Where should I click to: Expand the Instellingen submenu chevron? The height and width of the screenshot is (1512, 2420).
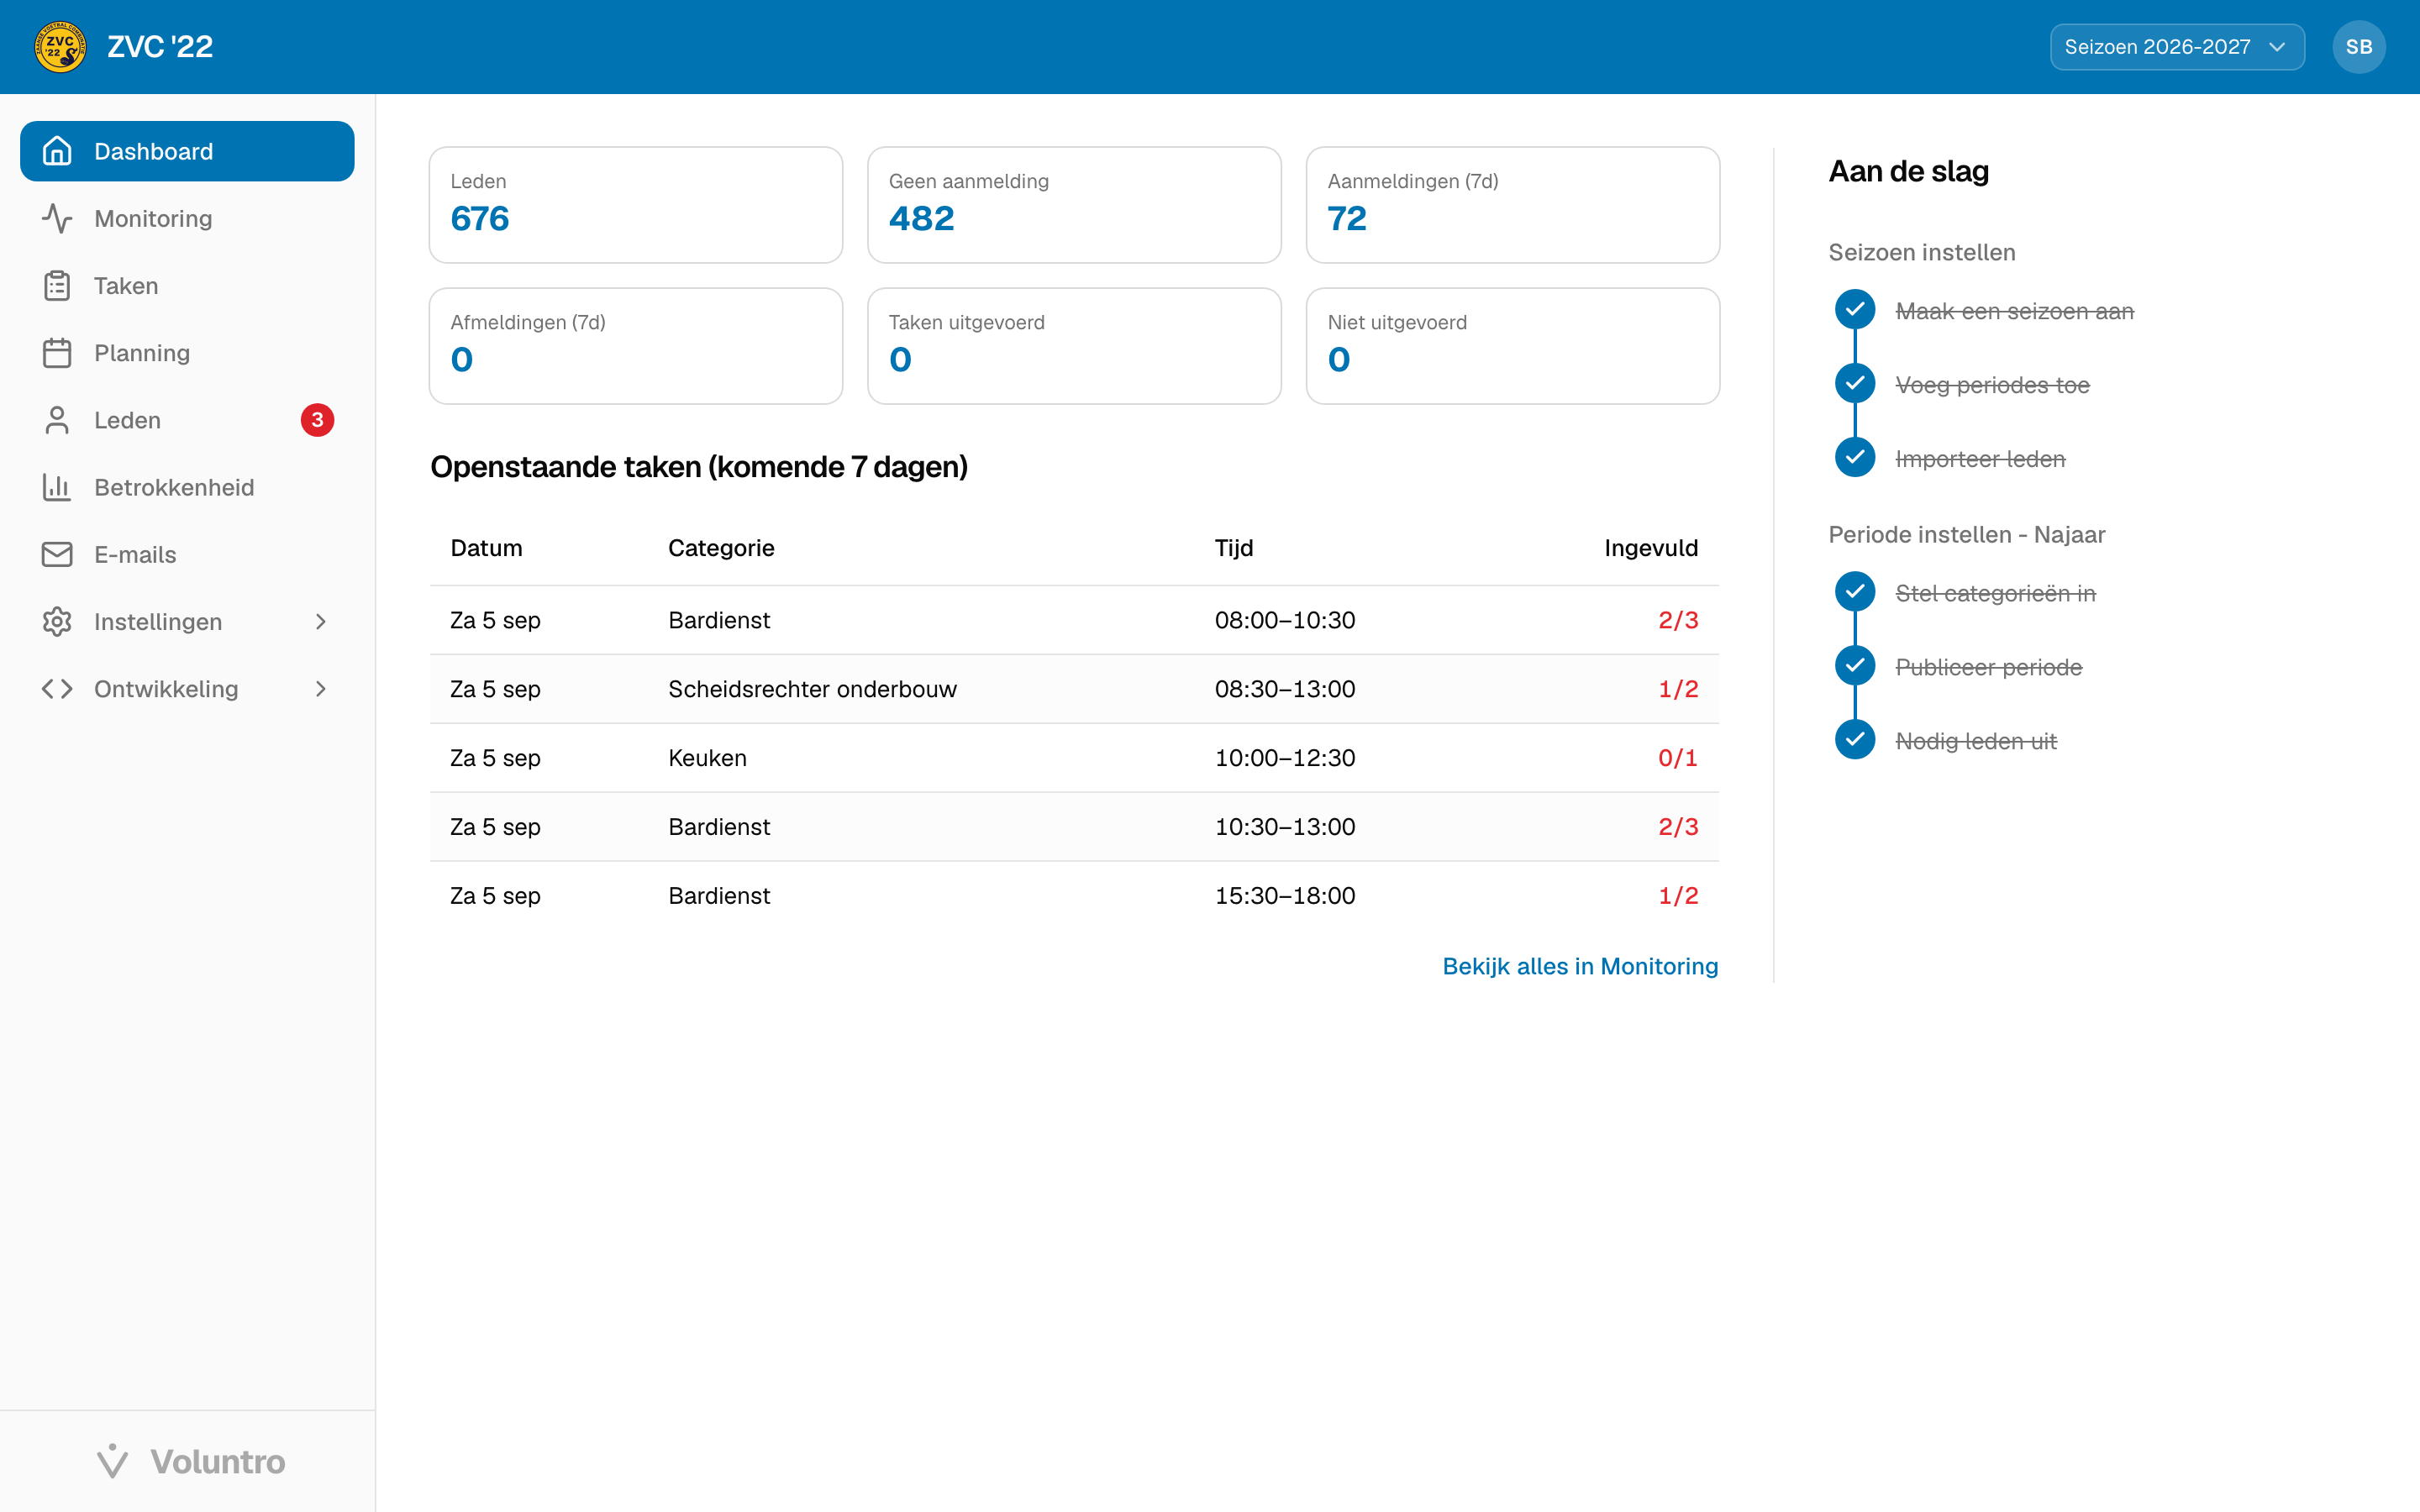click(320, 621)
